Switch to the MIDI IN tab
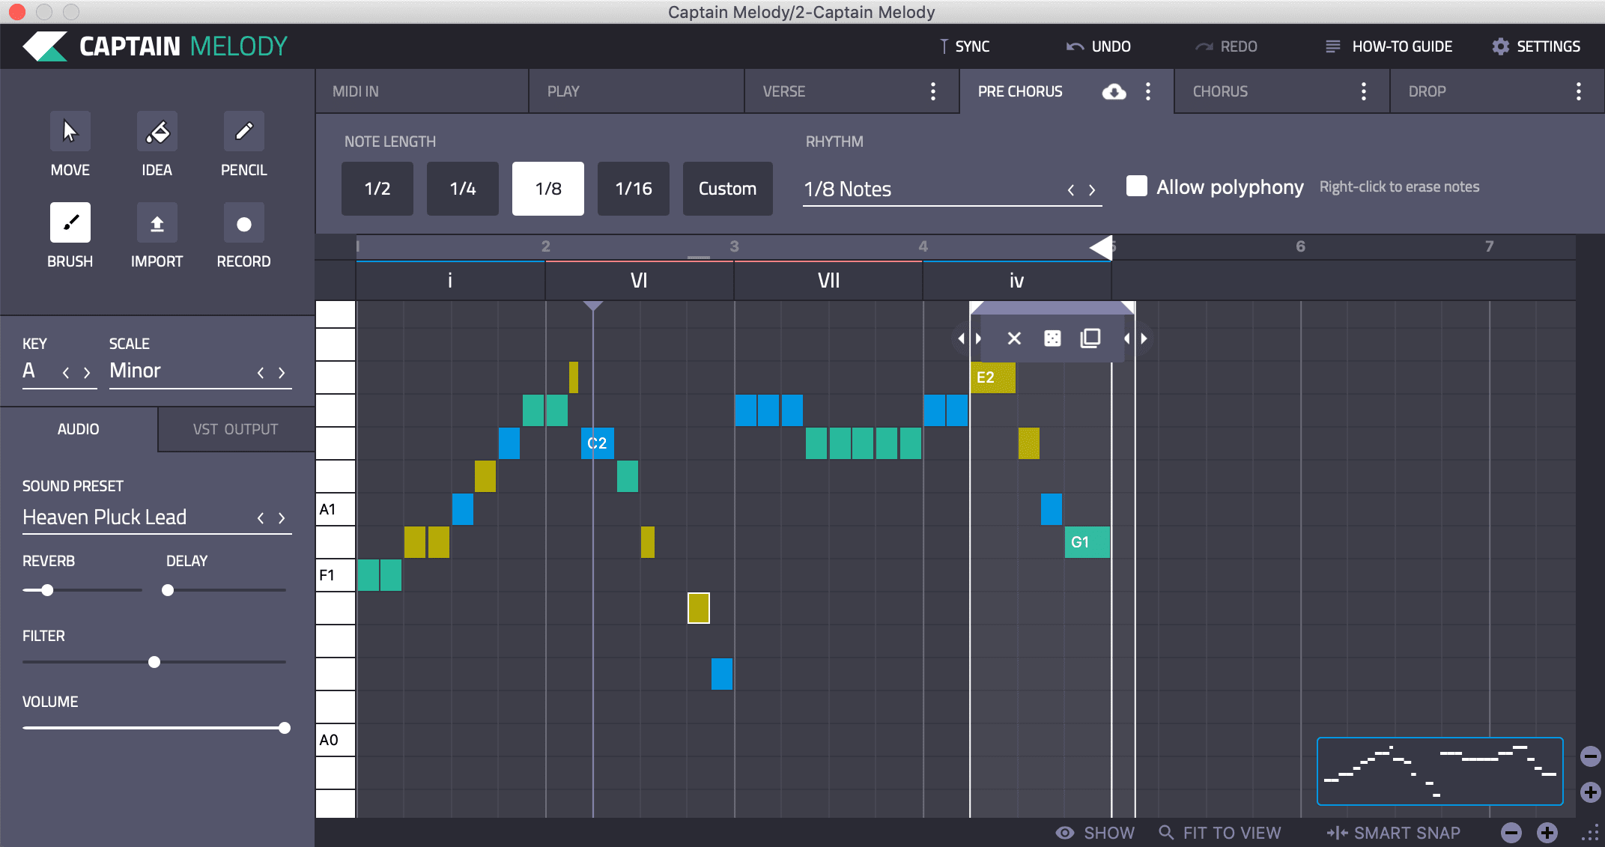The height and width of the screenshot is (847, 1605). 422,91
